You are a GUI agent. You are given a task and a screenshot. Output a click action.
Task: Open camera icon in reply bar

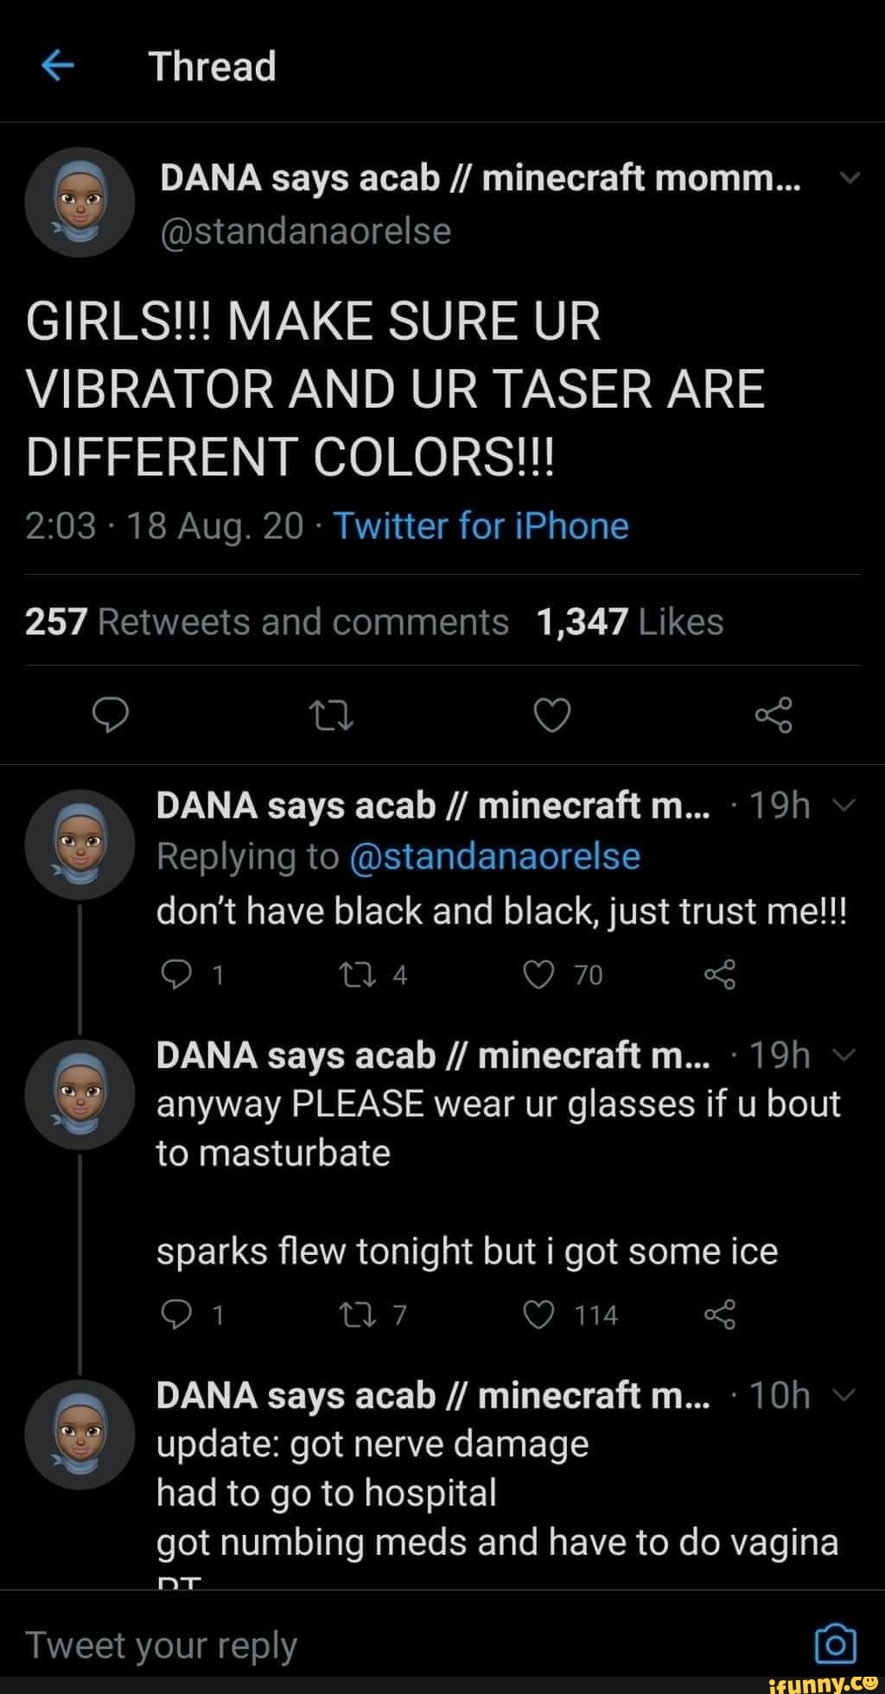[x=836, y=1644]
